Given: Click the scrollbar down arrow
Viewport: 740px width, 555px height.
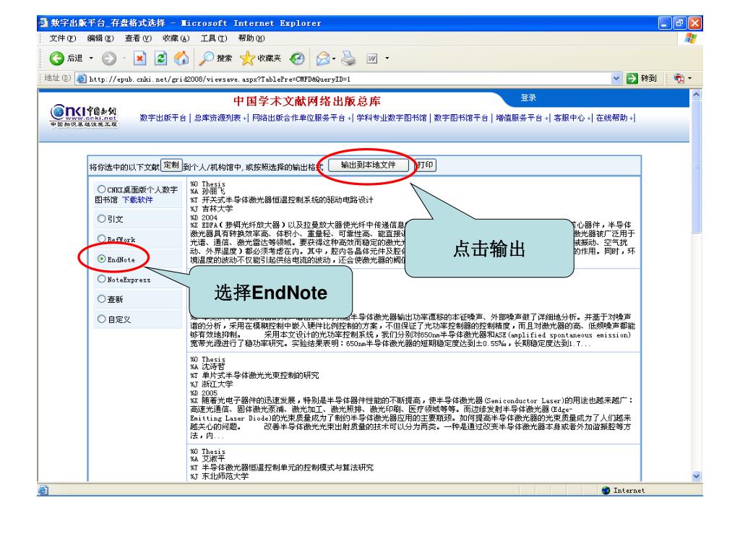Looking at the screenshot, I should click(696, 476).
